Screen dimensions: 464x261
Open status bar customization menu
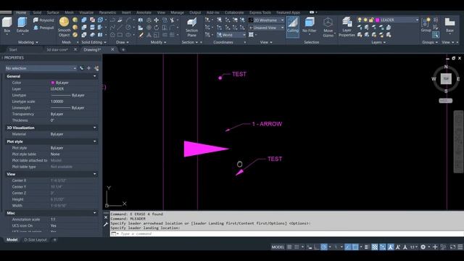[x=460, y=247]
